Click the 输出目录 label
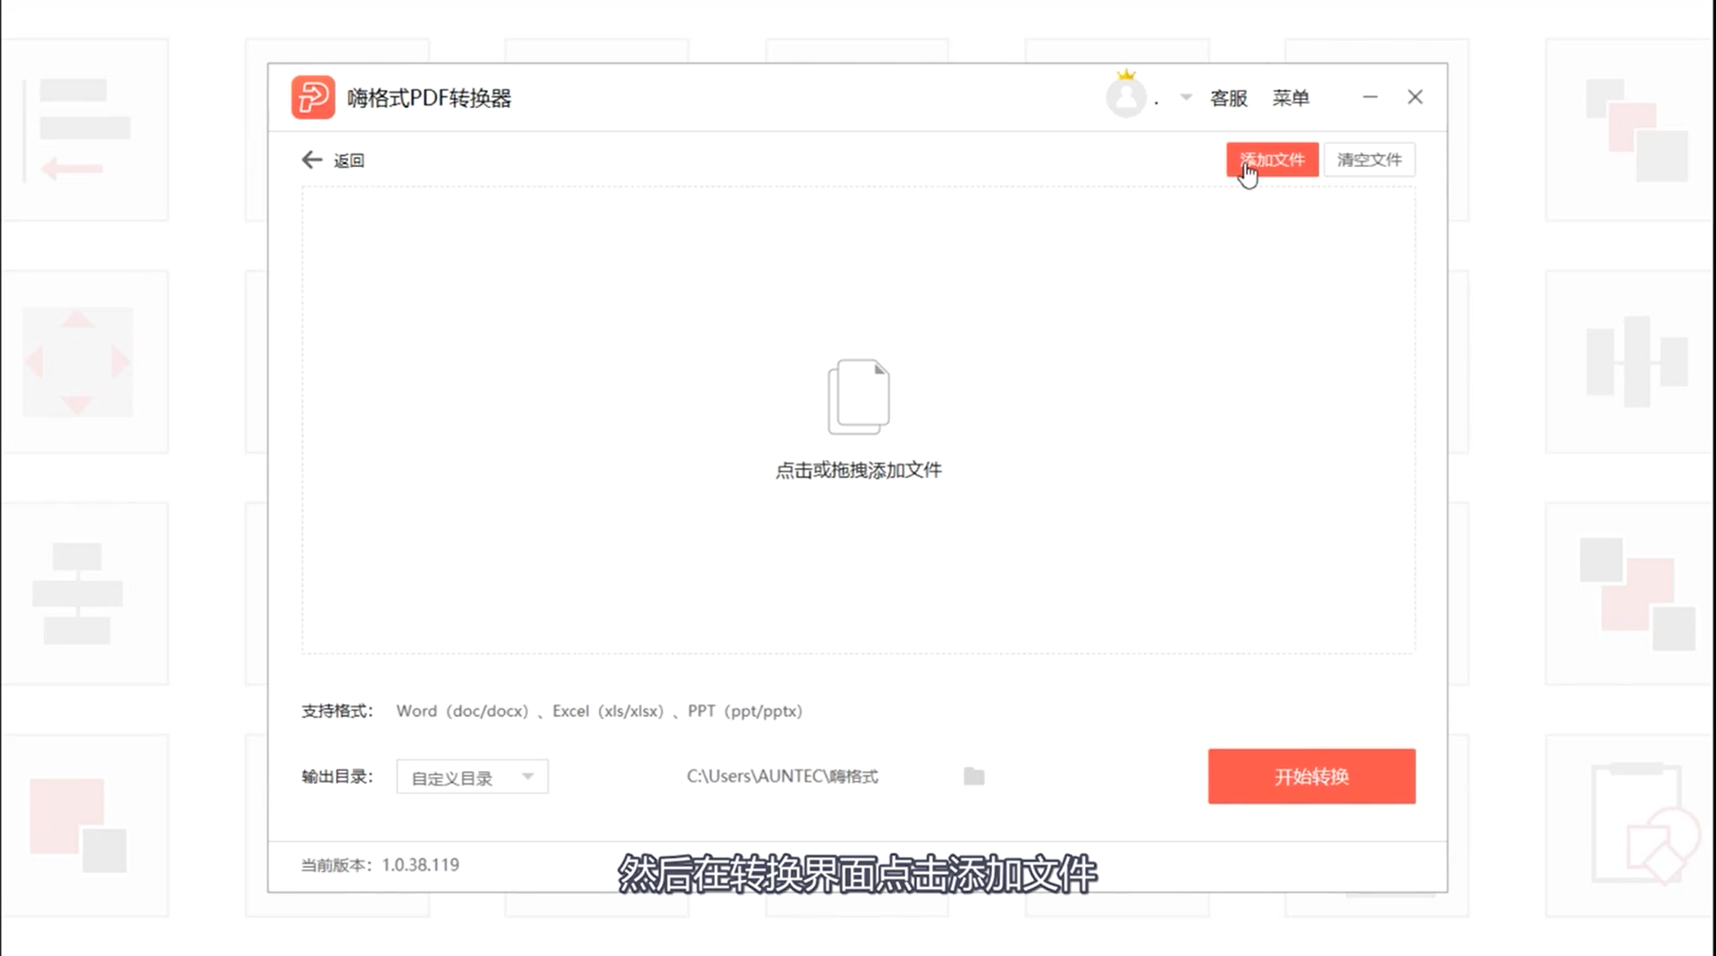Viewport: 1716px width, 956px height. (337, 776)
